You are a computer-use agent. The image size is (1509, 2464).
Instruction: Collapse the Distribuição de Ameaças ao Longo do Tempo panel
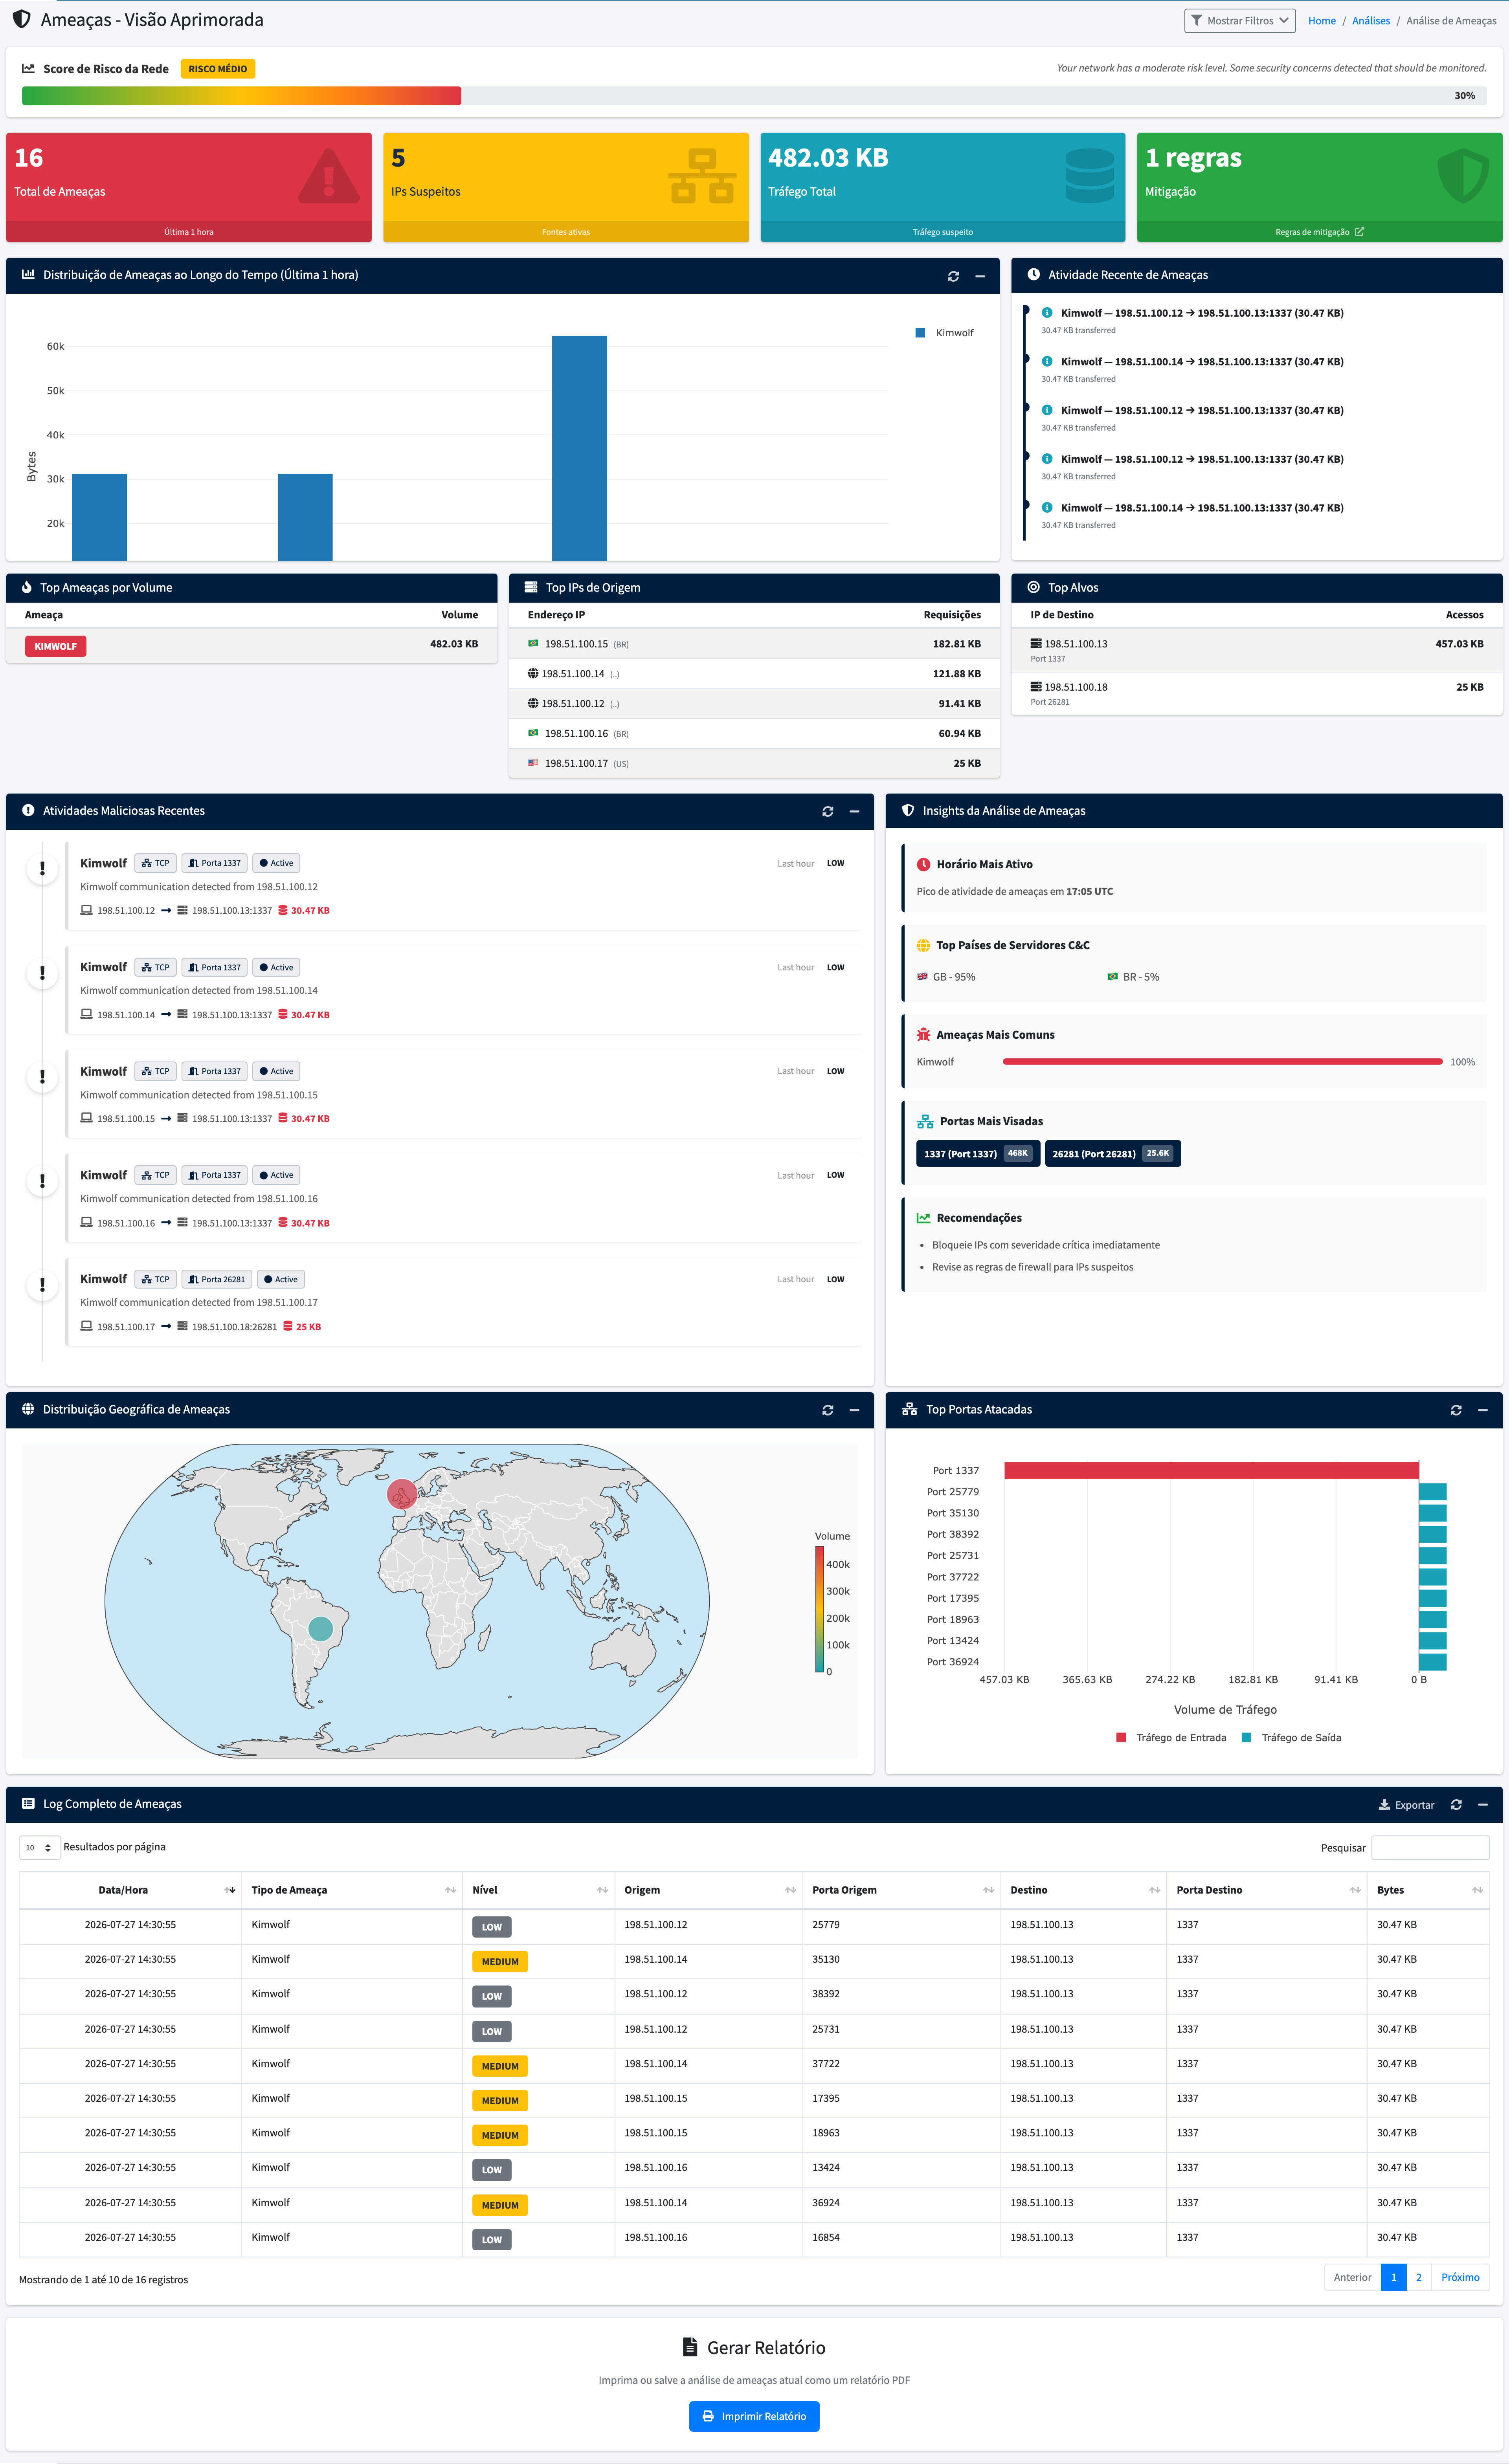(x=980, y=276)
